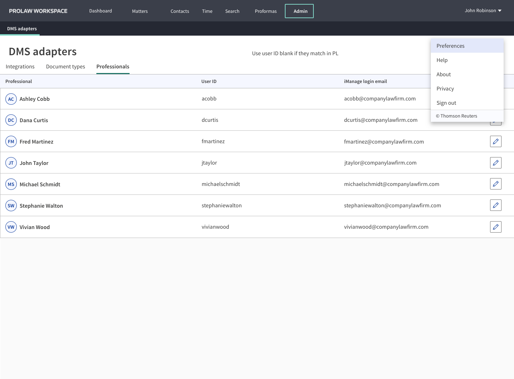Viewport: 514px width, 379px height.
Task: Edit Stephanie Walton's entry
Action: click(x=496, y=205)
